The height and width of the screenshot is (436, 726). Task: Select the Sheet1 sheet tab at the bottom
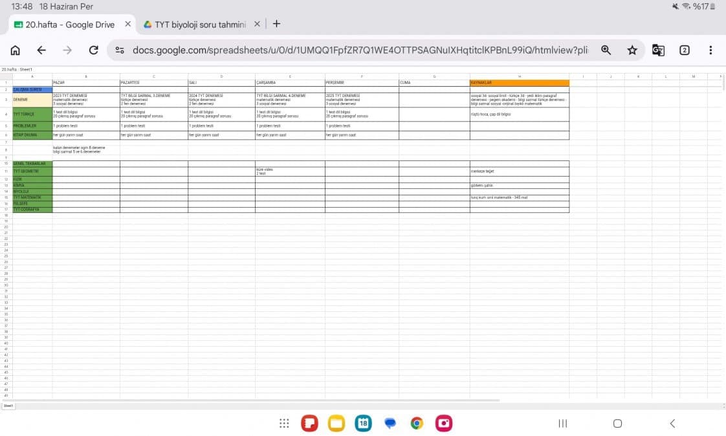8,406
